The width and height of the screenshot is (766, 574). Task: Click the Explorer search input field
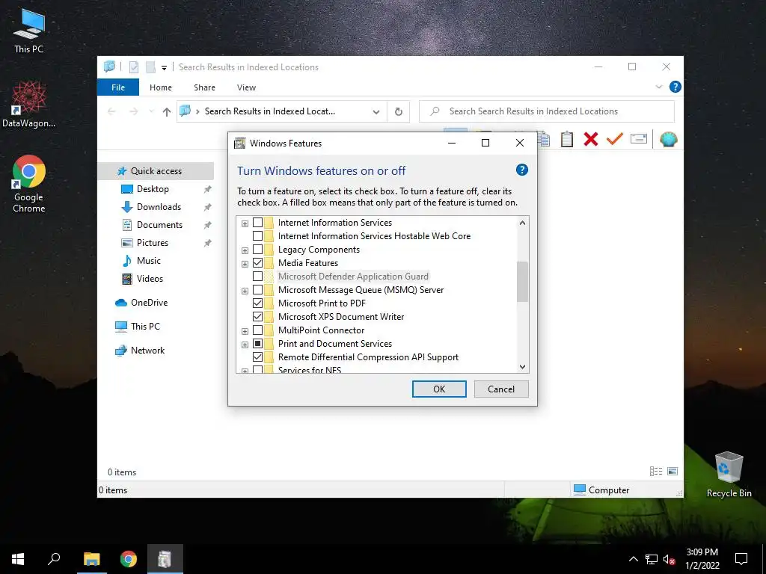[x=547, y=111]
